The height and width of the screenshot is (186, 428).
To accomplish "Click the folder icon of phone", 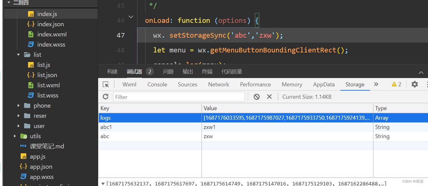I will [27, 105].
